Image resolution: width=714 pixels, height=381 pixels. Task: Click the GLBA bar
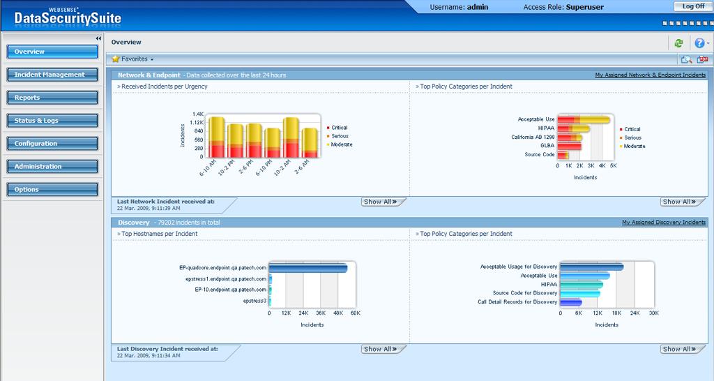pos(570,146)
